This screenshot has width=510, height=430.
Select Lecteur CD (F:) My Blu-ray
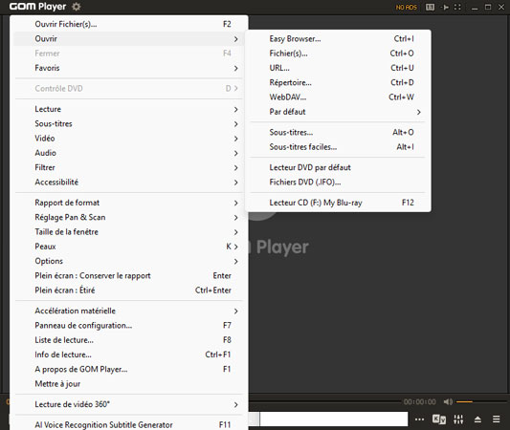pyautogui.click(x=338, y=203)
